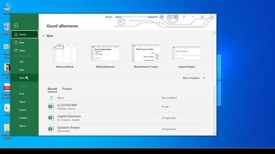Click the account avatar icon

[162, 17]
